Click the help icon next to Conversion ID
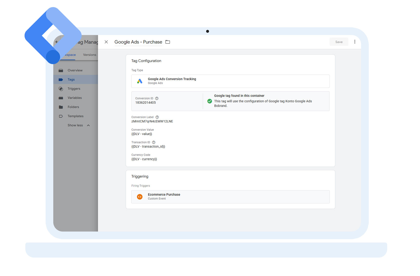The image size is (420, 276). click(157, 98)
